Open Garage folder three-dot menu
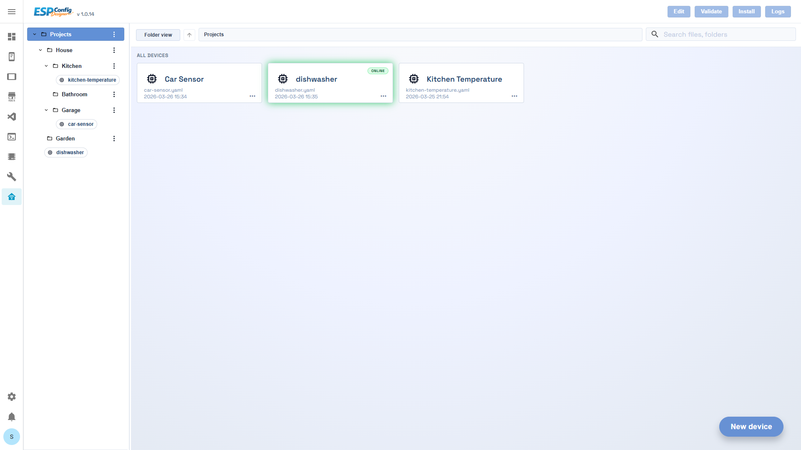 (x=114, y=110)
